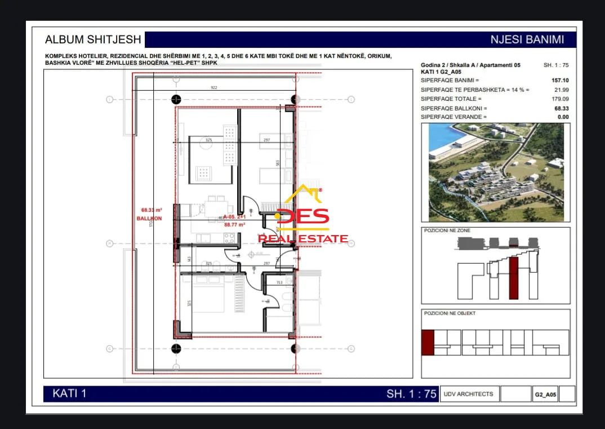This screenshot has height=429, width=605.
Task: Click the "SIPERFAQE TOTALE =" label
Action: tap(451, 99)
